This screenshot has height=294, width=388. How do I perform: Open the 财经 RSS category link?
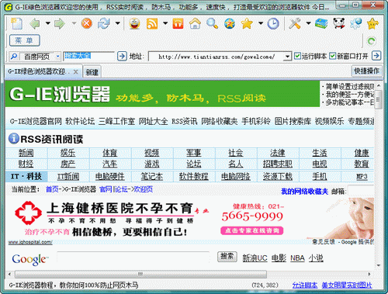pyautogui.click(x=26, y=164)
